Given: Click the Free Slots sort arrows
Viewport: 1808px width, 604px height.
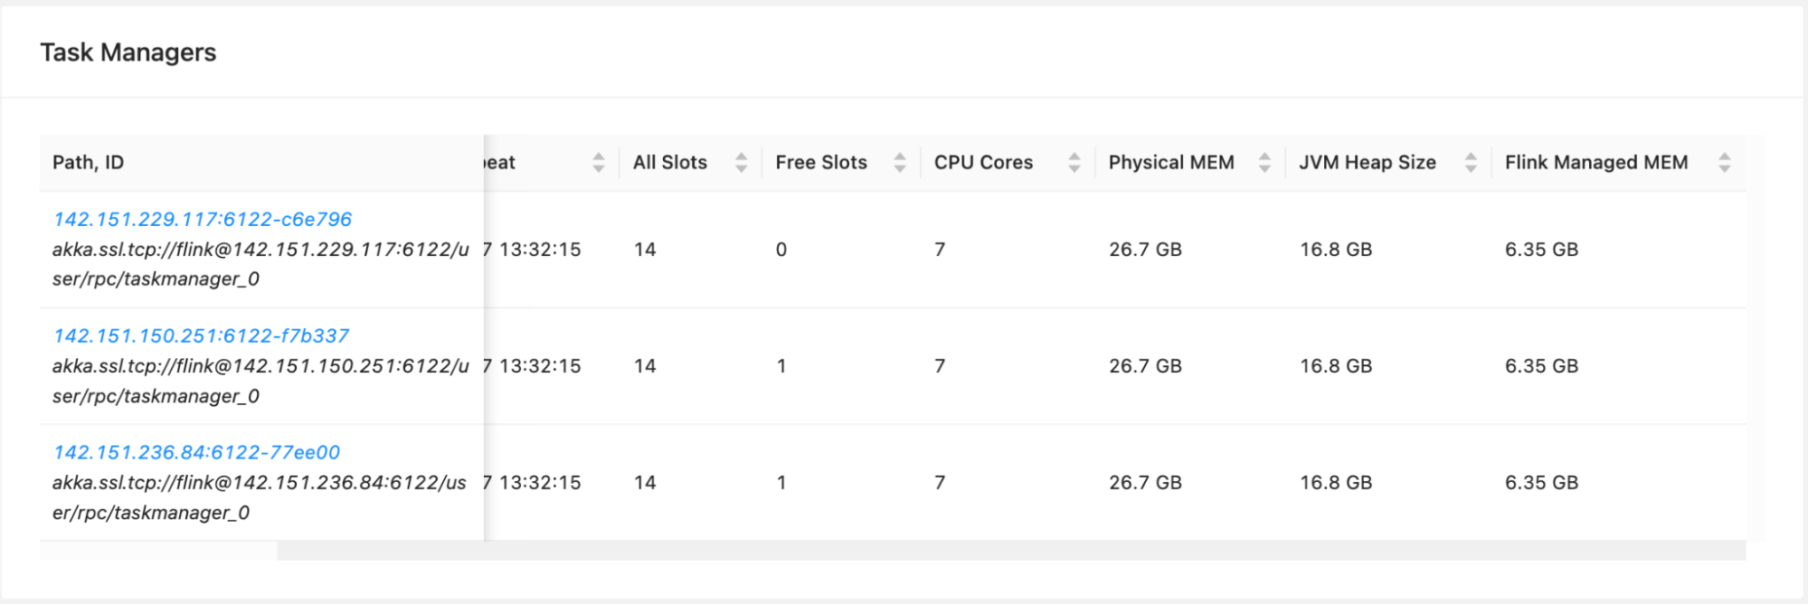Looking at the screenshot, I should pyautogui.click(x=900, y=163).
